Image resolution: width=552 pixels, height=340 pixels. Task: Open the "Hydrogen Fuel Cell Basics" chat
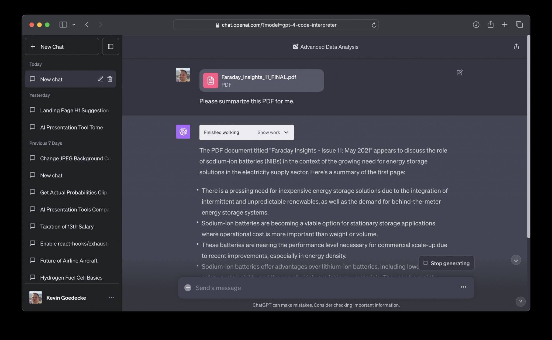click(71, 277)
